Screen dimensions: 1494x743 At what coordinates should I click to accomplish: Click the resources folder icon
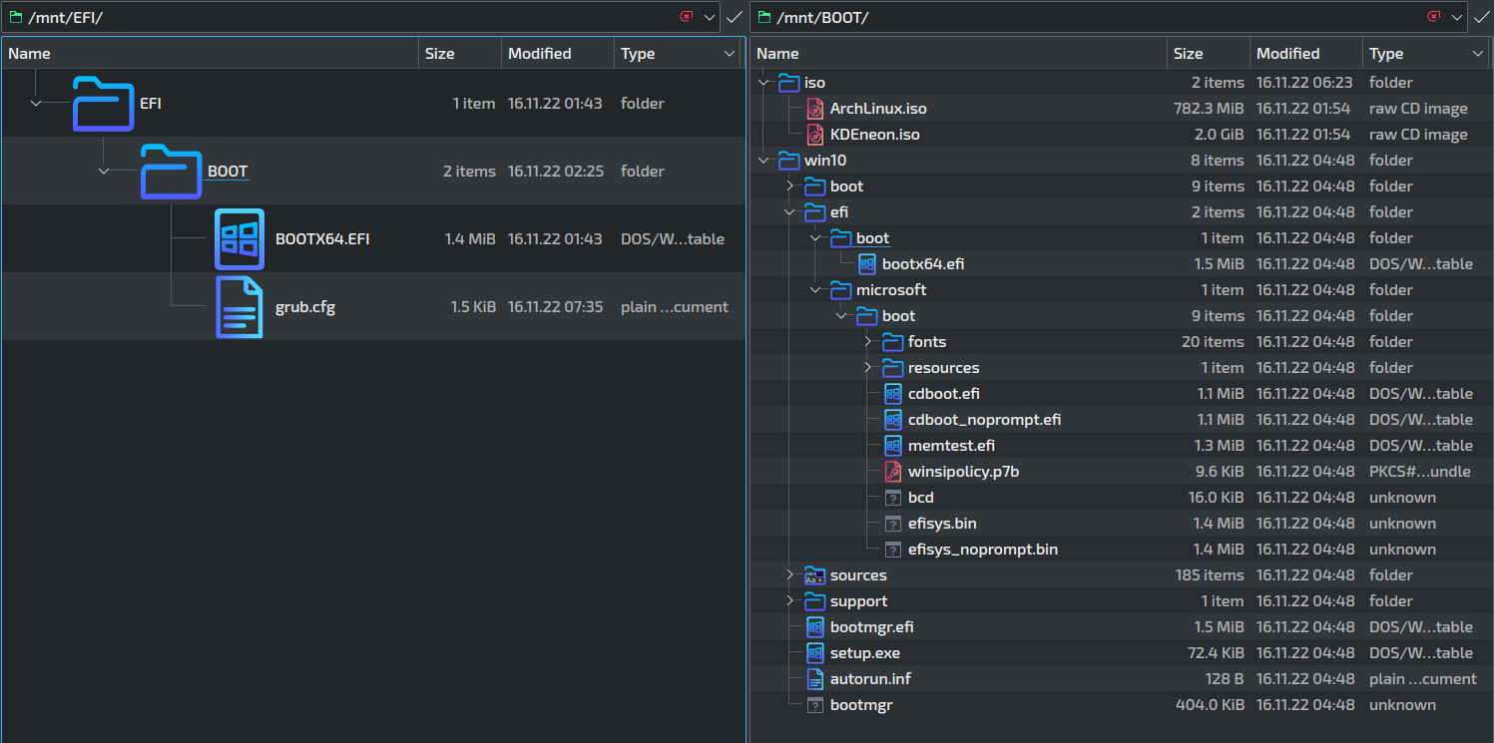(893, 368)
